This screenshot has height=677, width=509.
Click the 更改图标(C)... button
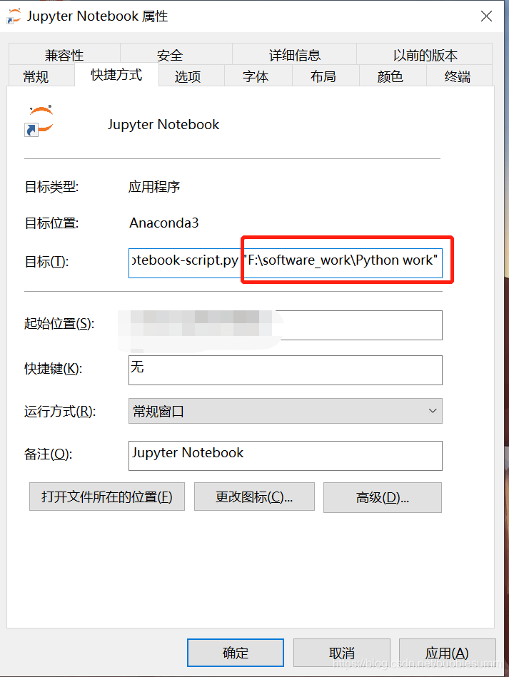(x=254, y=497)
